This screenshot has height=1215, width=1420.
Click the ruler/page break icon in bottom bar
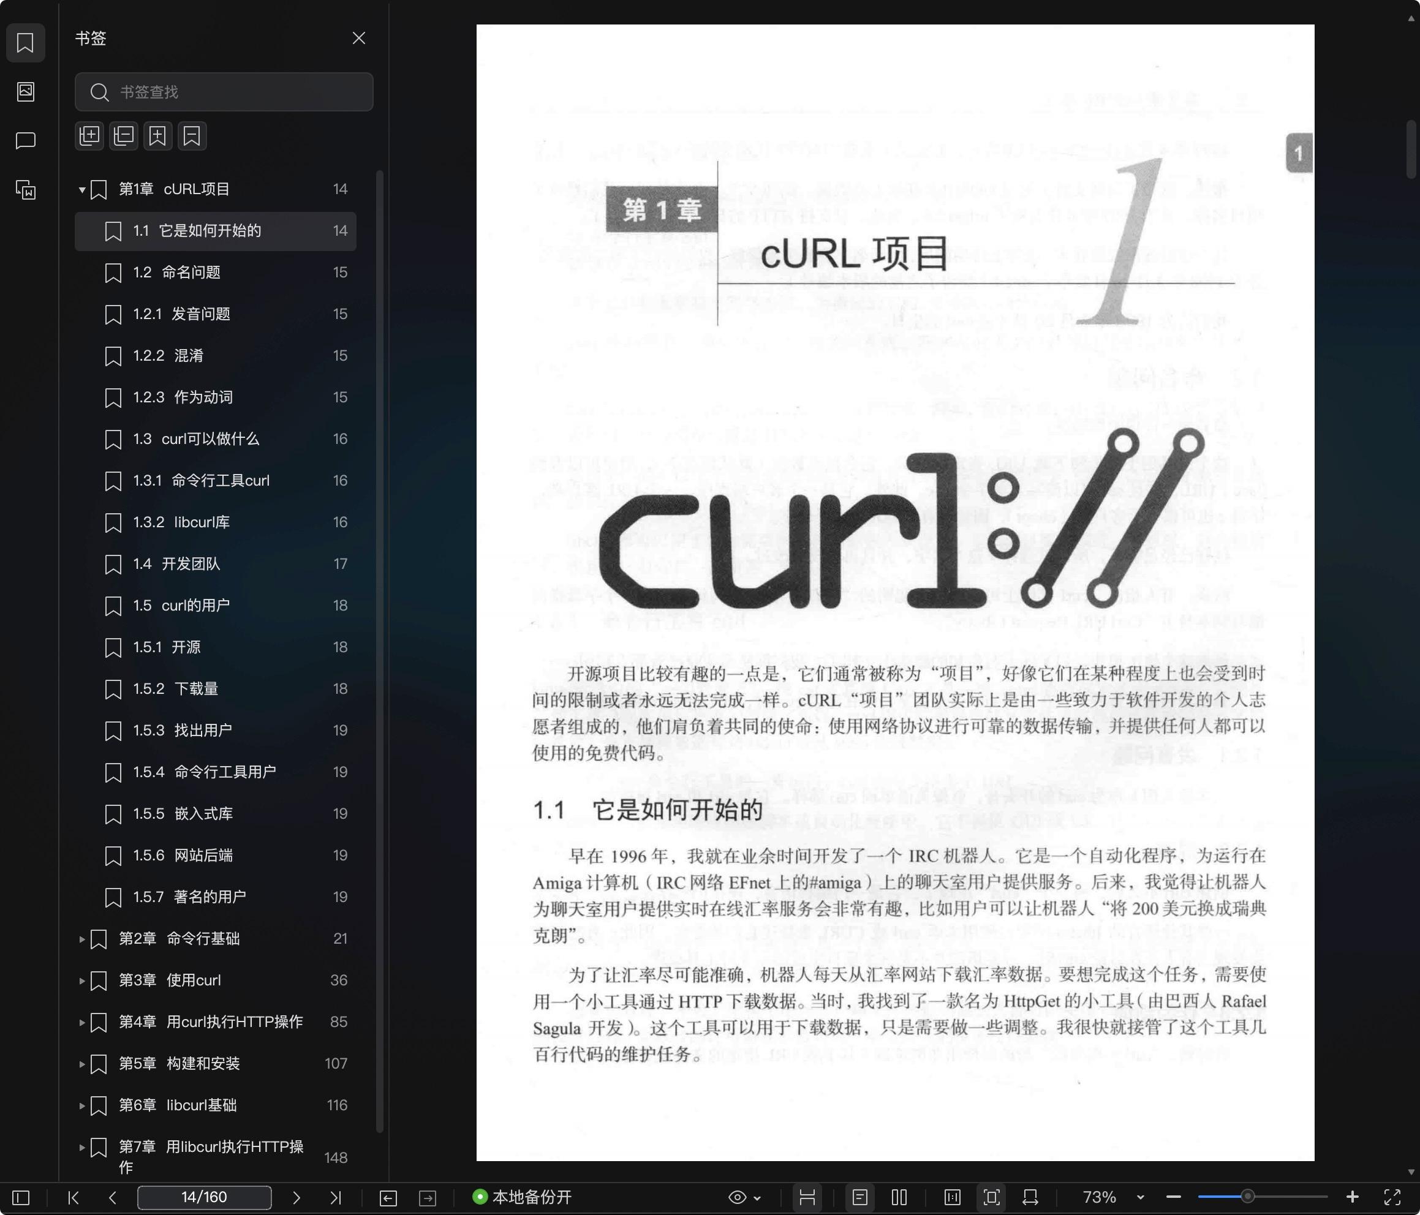[x=807, y=1197]
